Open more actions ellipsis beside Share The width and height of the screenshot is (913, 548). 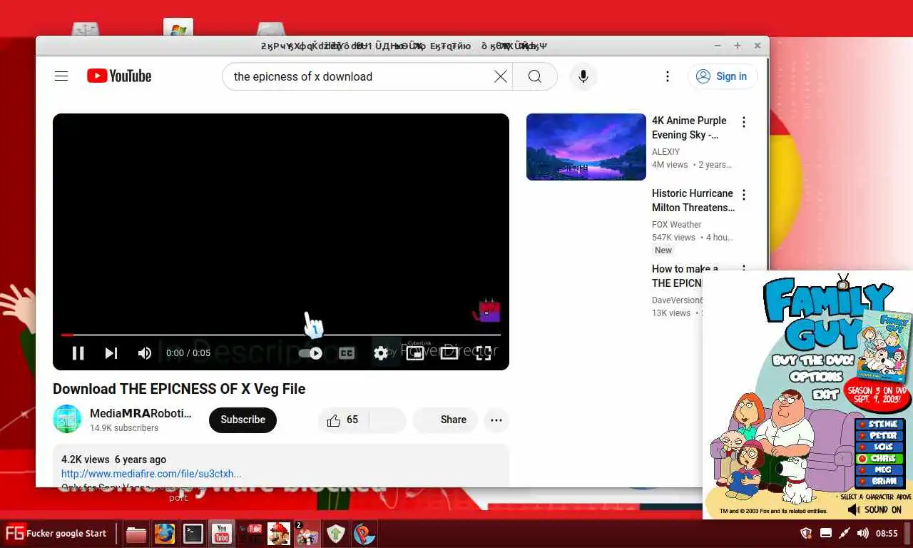[496, 420]
